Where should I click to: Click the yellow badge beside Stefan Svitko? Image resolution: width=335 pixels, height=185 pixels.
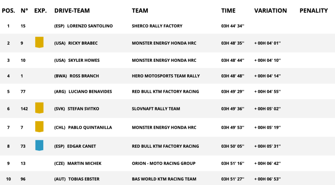click(39, 108)
